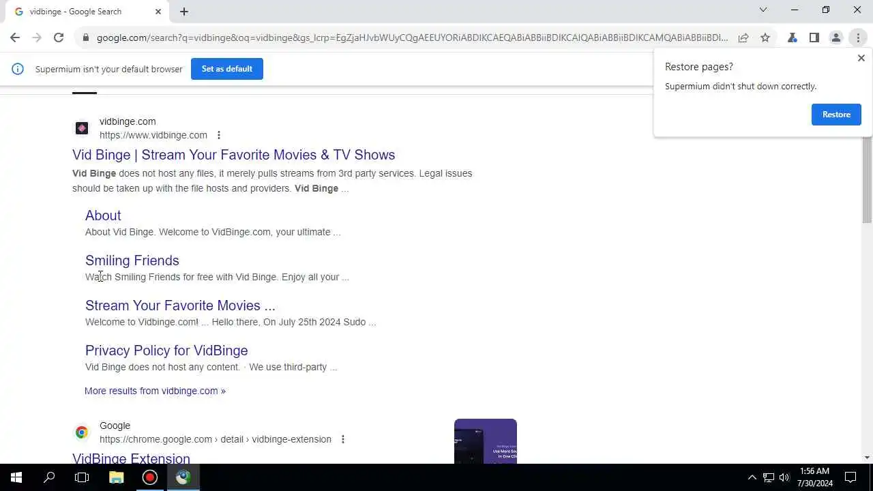Open more options for the chrome.google.com result
The width and height of the screenshot is (873, 491).
(342, 439)
